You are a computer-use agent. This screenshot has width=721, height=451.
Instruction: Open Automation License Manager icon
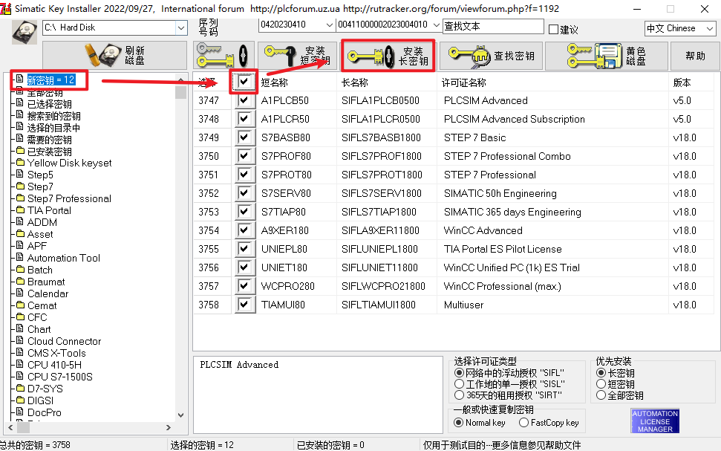[x=655, y=421]
